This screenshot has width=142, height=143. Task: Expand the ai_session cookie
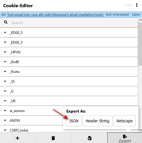(5, 111)
